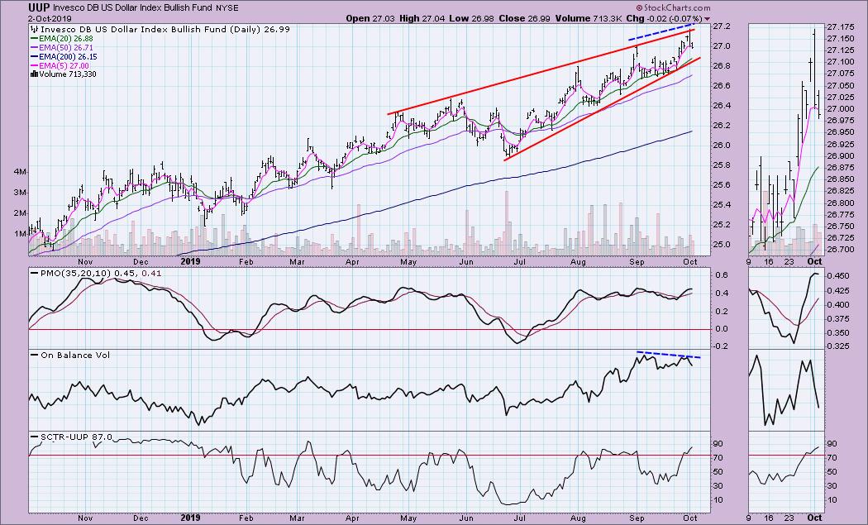
Task: Click the red down arrow beside Chg
Action: pyautogui.click(x=707, y=19)
